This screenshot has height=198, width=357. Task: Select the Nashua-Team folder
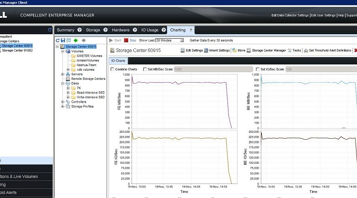87,65
